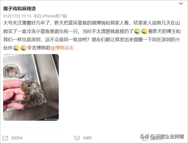Viewport: 188px width, 143px height.
Task: Click the emoji right after 伙伴
Action: [x=16, y=48]
